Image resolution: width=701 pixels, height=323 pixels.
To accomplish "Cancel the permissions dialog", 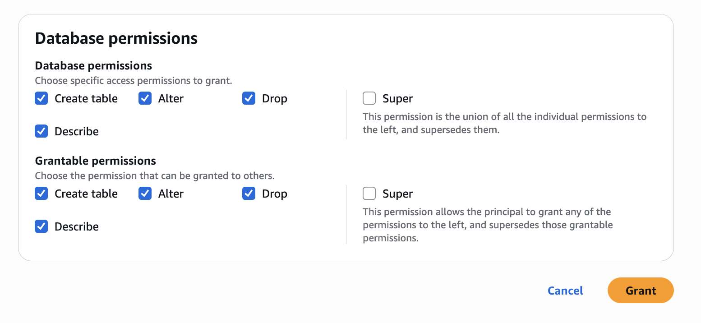I will (565, 291).
